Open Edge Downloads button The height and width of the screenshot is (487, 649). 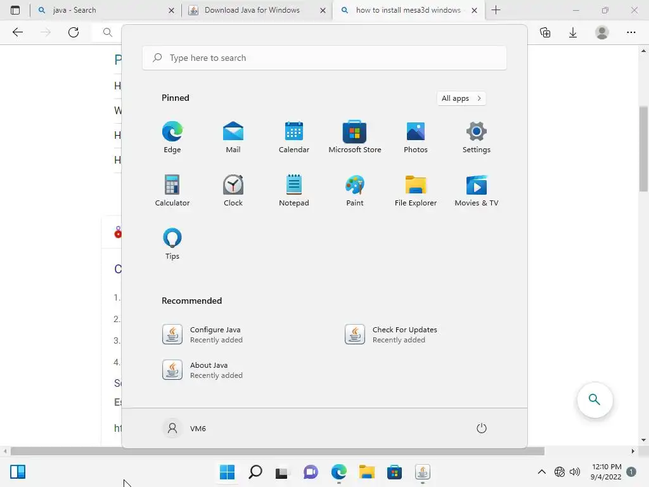click(573, 32)
